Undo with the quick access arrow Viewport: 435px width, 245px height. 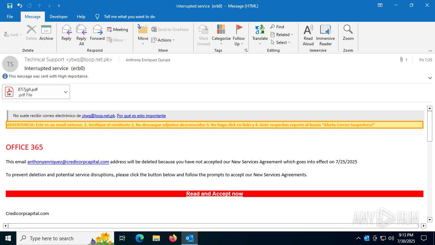[x=20, y=5]
